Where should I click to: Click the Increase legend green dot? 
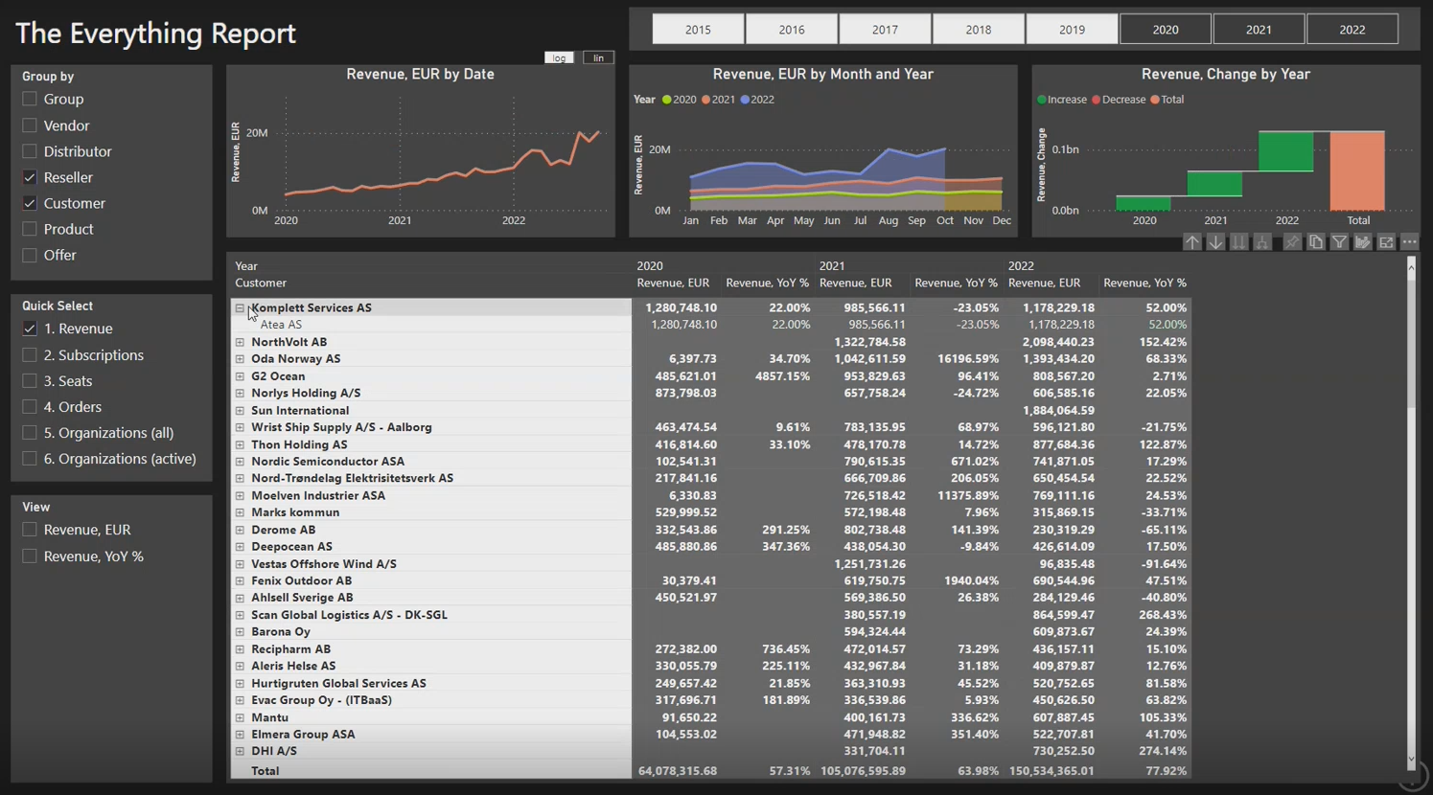1042,100
